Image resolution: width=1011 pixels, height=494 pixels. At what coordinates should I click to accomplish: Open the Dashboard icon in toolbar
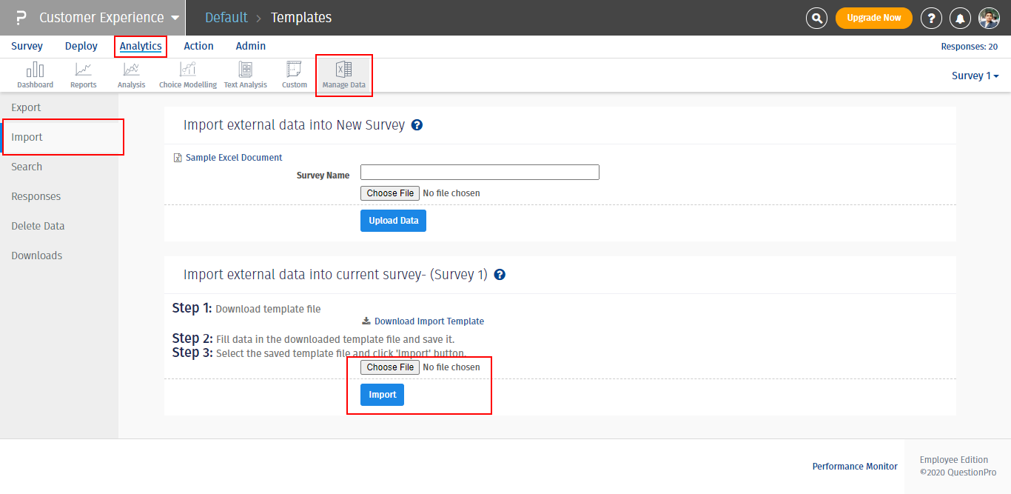(x=35, y=71)
